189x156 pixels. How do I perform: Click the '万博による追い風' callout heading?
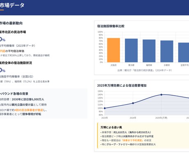[111, 127]
